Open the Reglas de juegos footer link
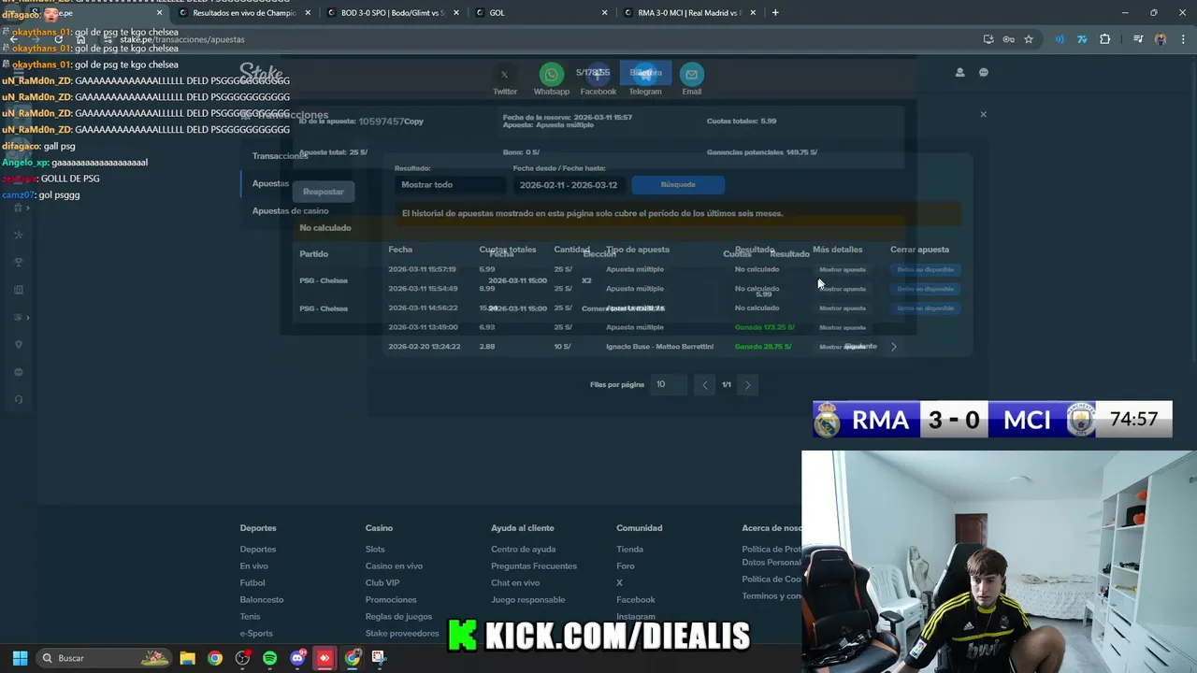This screenshot has height=673, width=1197. tap(398, 616)
